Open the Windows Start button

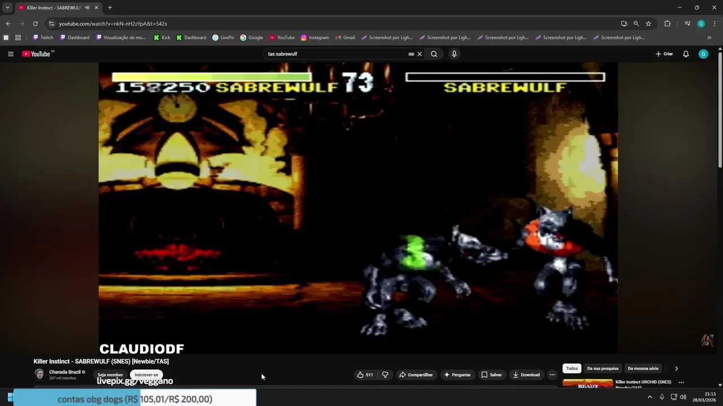[10, 397]
